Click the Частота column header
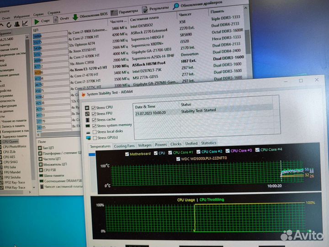Screen dimensions: 329x247 118,21
